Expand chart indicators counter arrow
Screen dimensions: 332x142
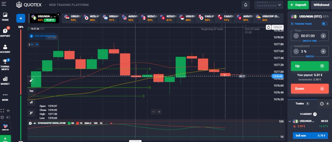coord(32,44)
